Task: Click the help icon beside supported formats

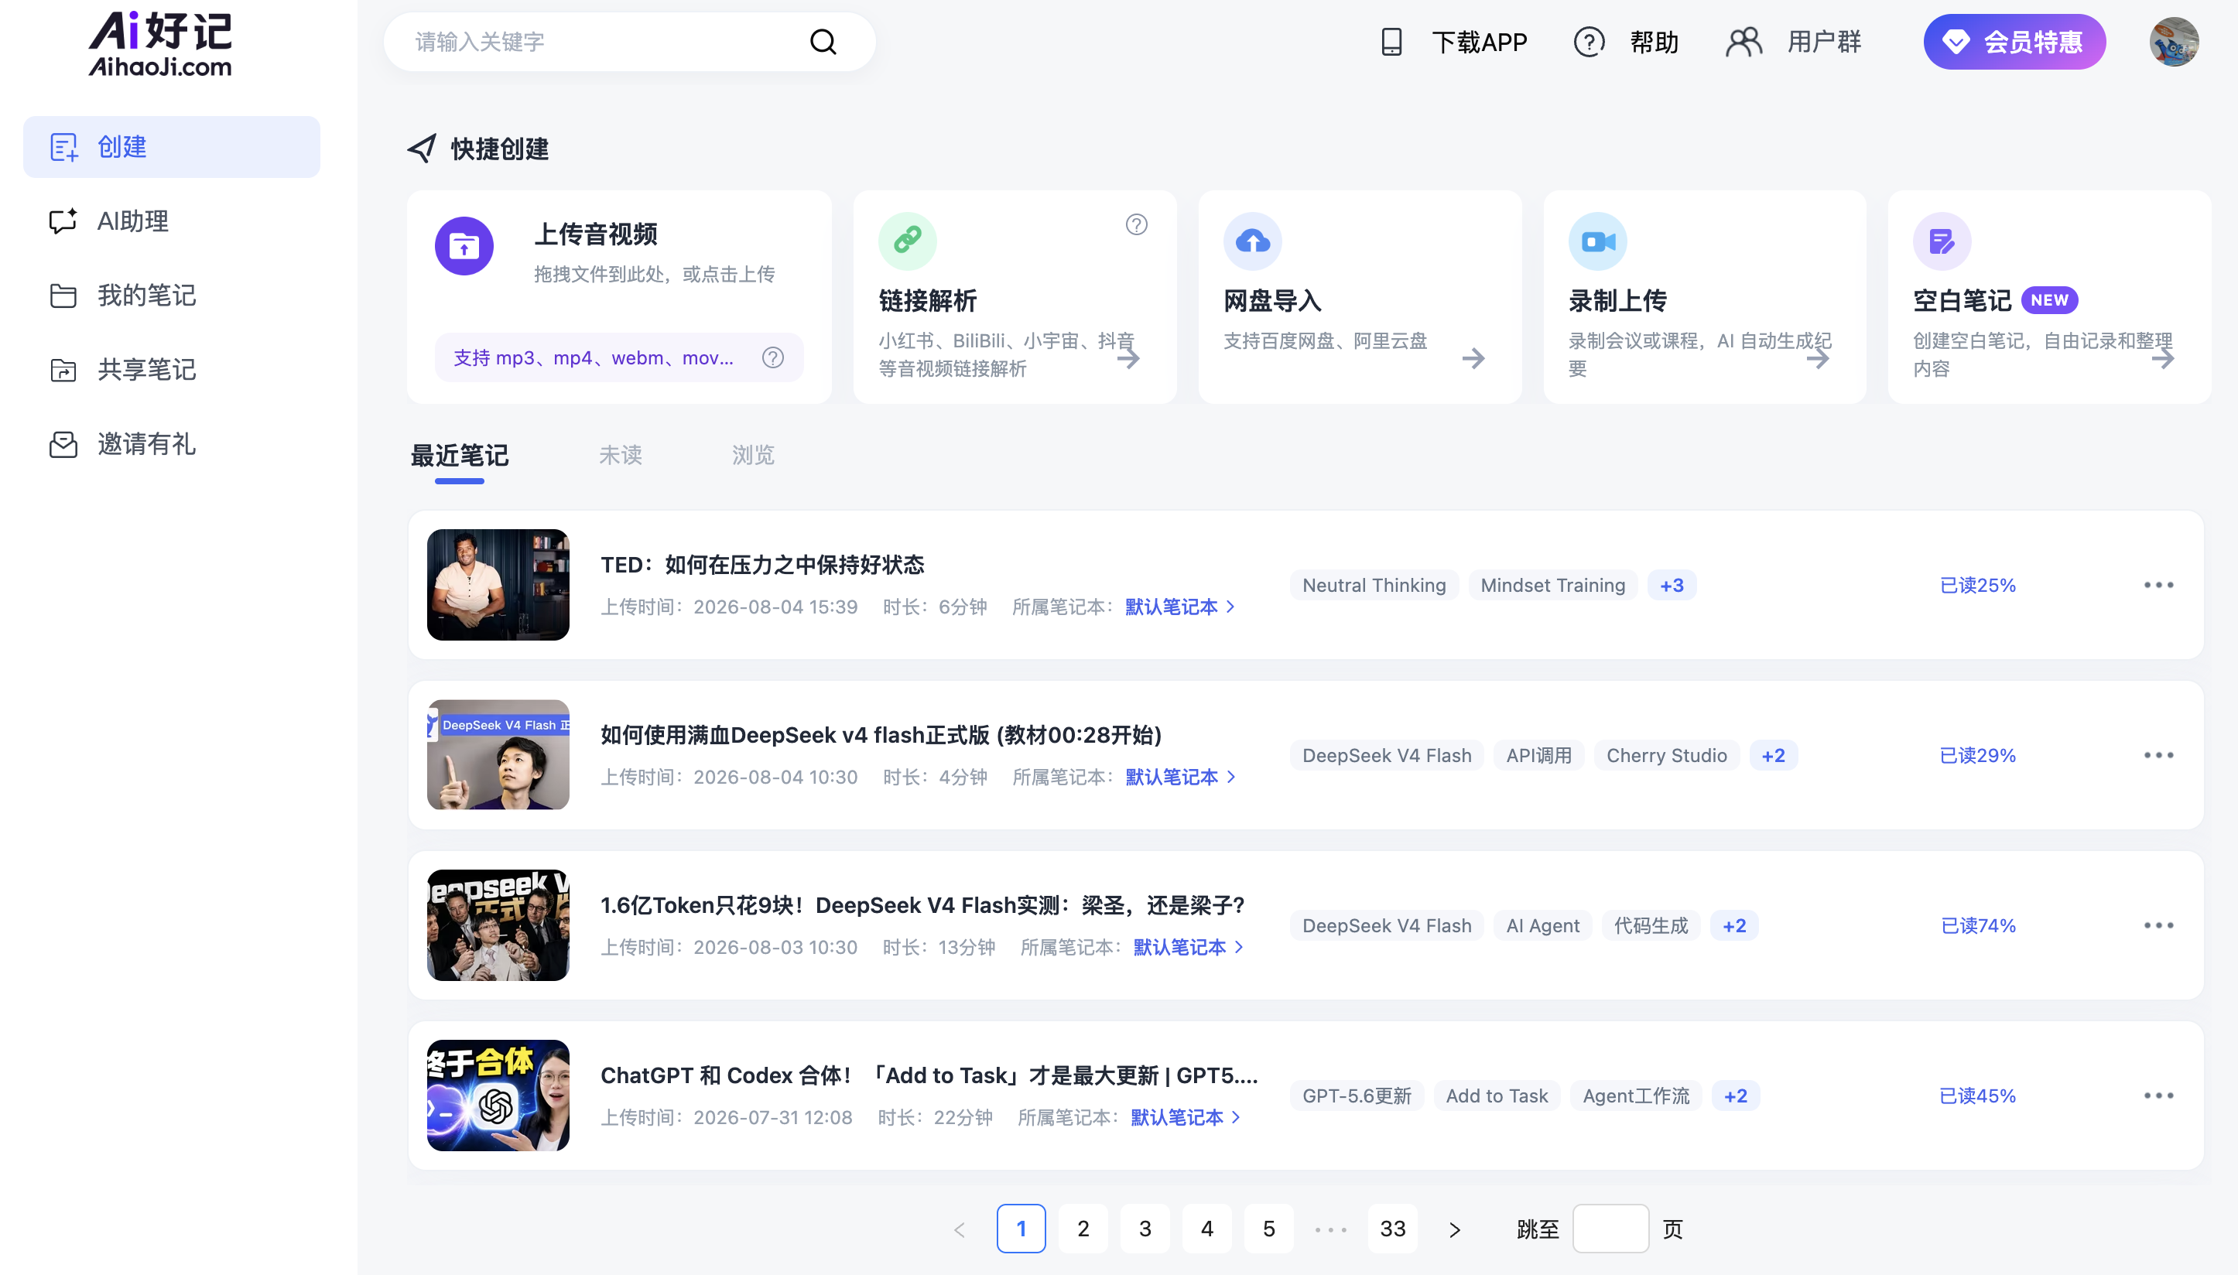Action: 772,357
